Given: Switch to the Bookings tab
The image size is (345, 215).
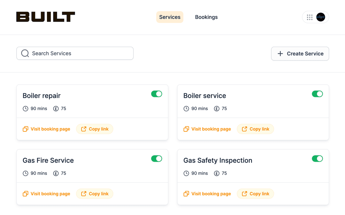Looking at the screenshot, I should [206, 17].
